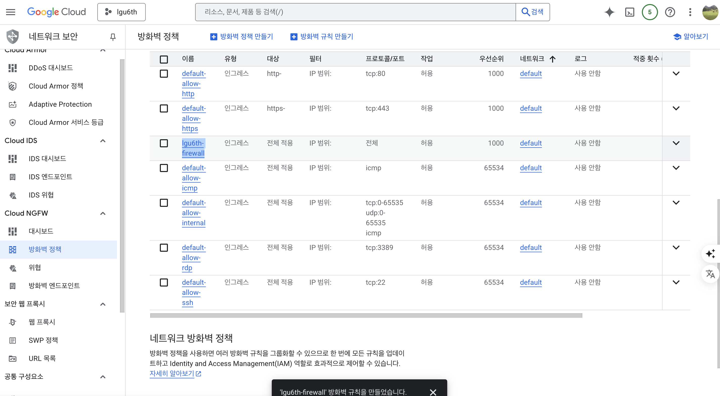Viewport: 720px width, 396px height.
Task: Select 방화벽 정책 in the sidebar
Action: pos(58,249)
